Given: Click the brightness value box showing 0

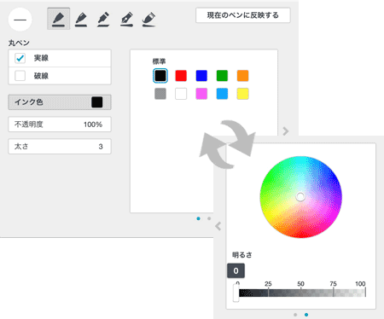Looking at the screenshot, I should click(236, 270).
